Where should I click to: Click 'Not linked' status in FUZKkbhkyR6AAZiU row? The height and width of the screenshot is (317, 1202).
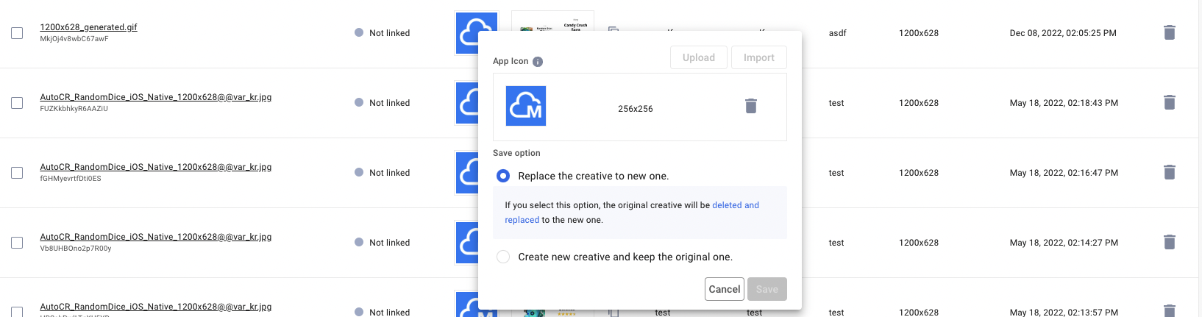pos(383,103)
